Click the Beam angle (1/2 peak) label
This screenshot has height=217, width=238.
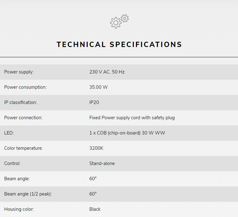28,194
